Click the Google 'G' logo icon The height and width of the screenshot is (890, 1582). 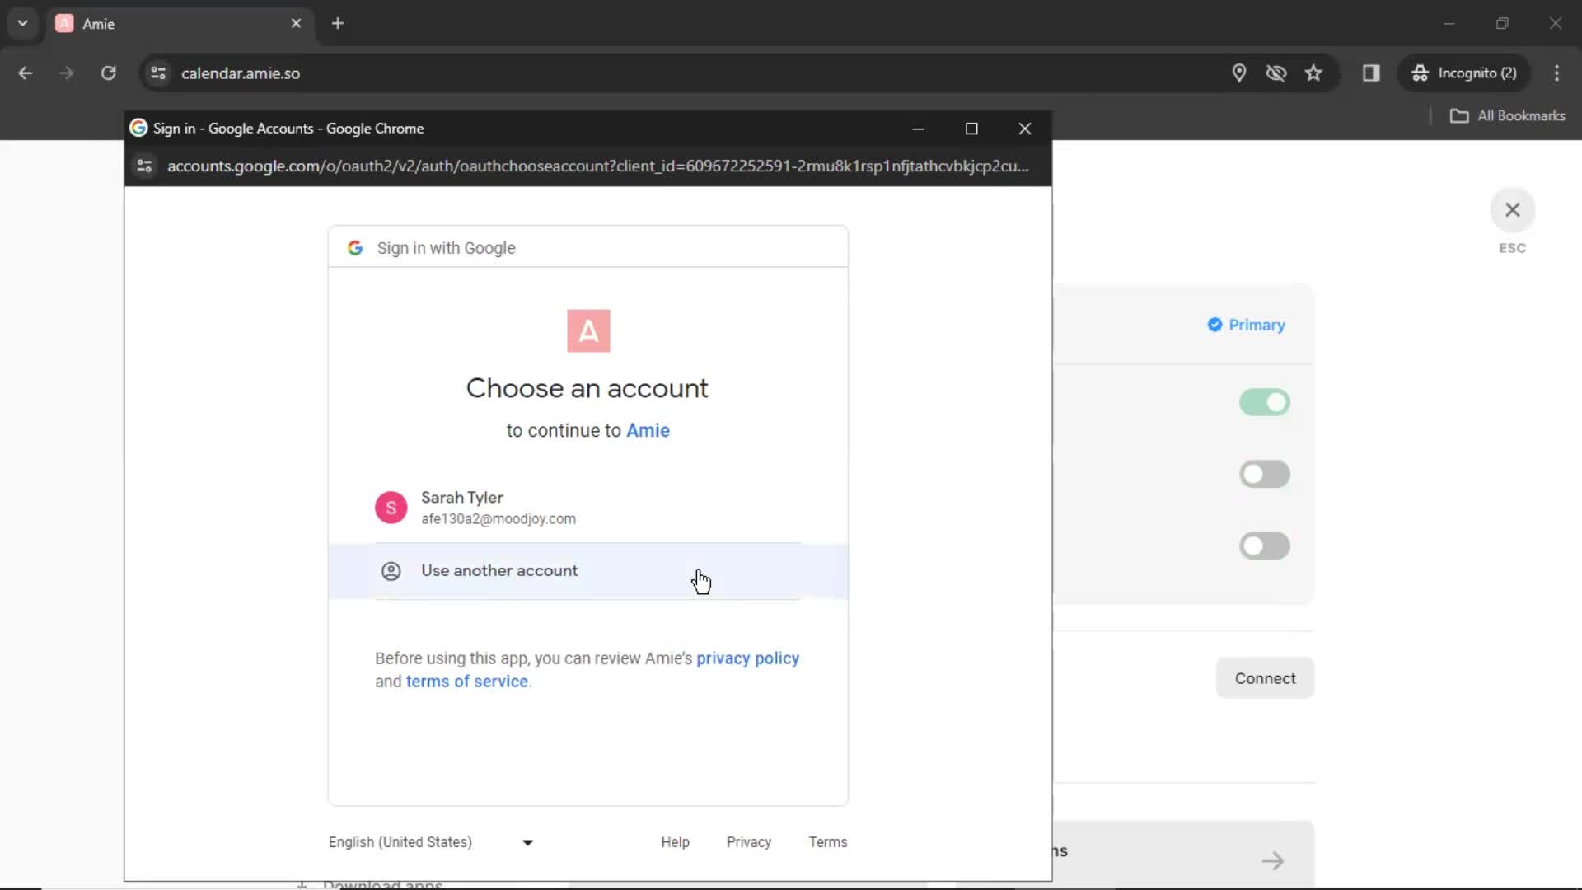pyautogui.click(x=355, y=248)
